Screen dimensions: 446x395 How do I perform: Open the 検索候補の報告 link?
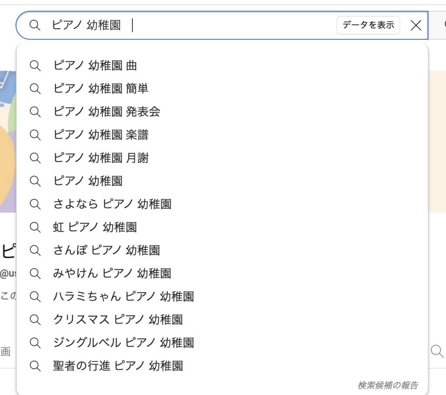pos(388,385)
